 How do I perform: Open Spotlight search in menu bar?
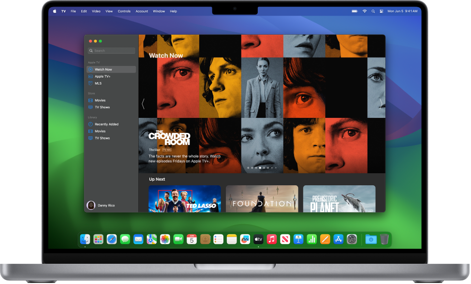tap(373, 11)
